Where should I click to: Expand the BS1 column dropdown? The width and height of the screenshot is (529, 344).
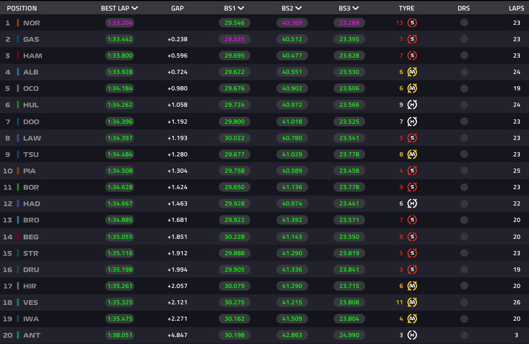tap(234, 8)
